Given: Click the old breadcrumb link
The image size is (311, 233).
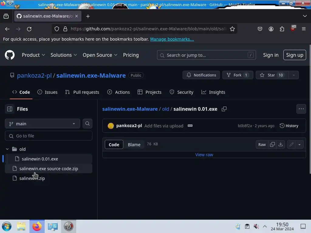Looking at the screenshot, I should pyautogui.click(x=166, y=109).
